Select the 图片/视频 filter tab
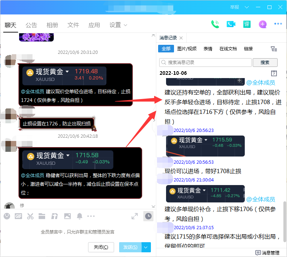This screenshot has height=257, width=287. pos(187,49)
